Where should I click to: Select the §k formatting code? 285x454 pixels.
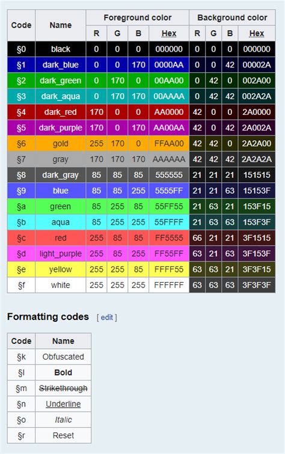21,357
